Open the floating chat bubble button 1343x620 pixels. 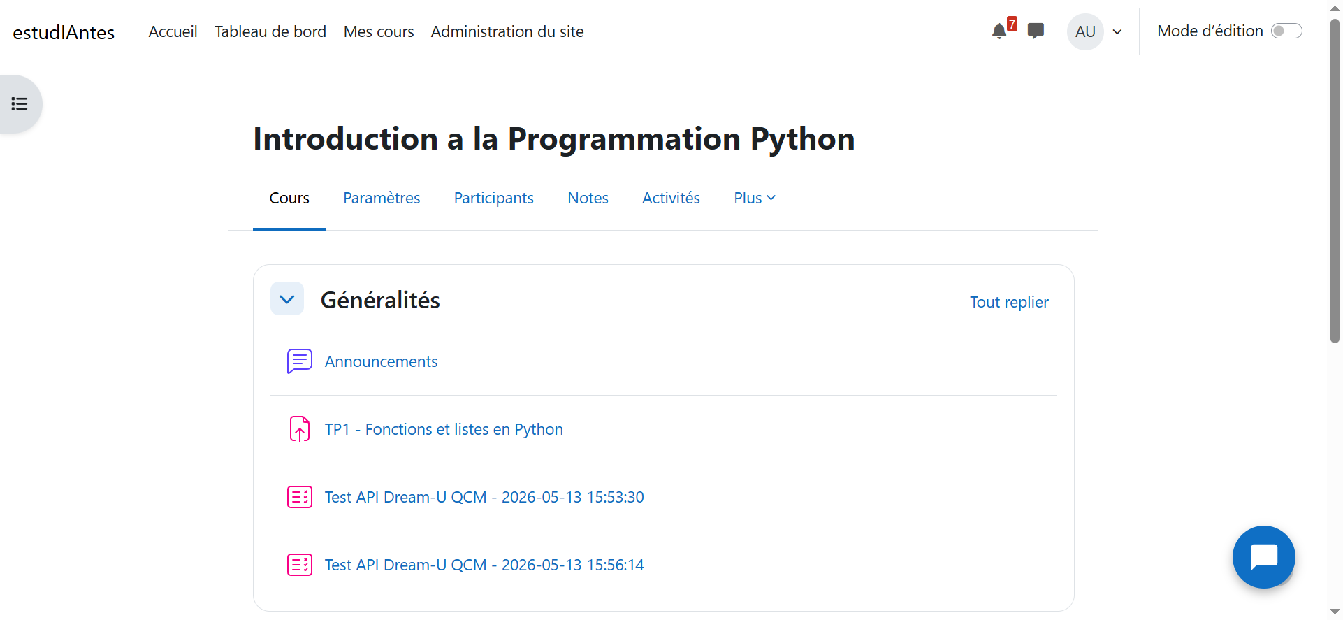point(1264,557)
